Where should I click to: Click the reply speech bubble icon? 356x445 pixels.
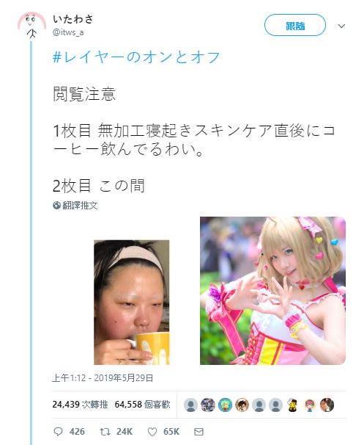(58, 432)
